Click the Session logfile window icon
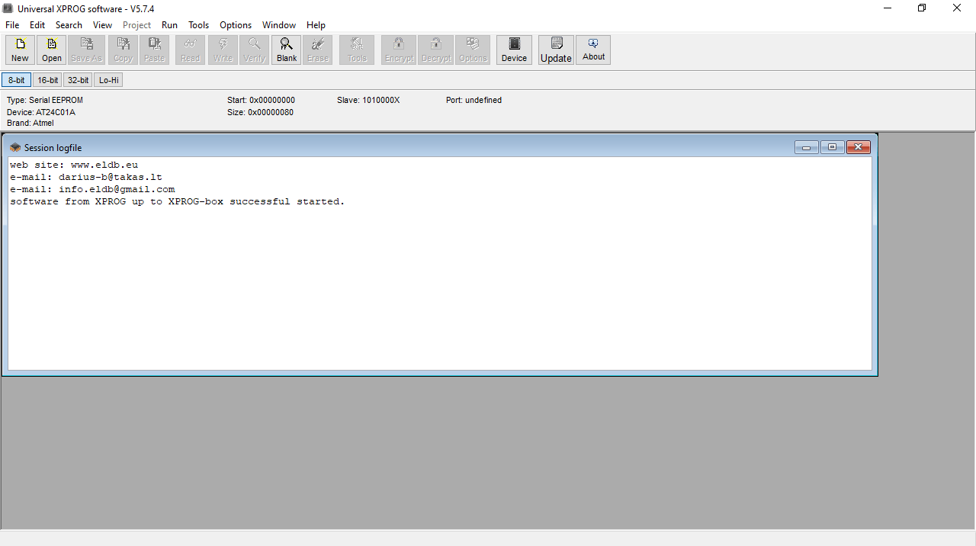 (15, 147)
